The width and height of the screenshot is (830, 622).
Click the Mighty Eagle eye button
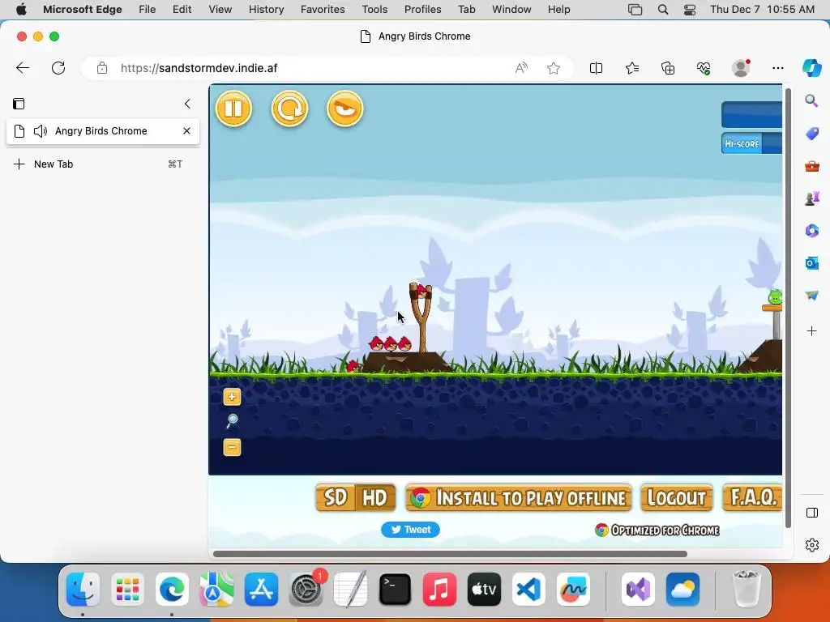(345, 109)
